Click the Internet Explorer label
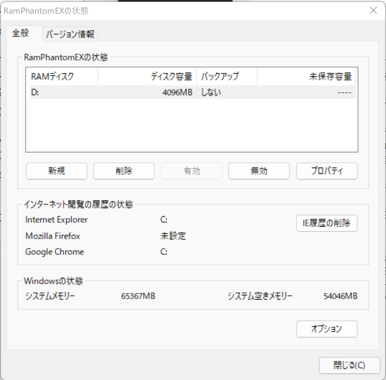This screenshot has width=386, height=380. click(x=56, y=220)
